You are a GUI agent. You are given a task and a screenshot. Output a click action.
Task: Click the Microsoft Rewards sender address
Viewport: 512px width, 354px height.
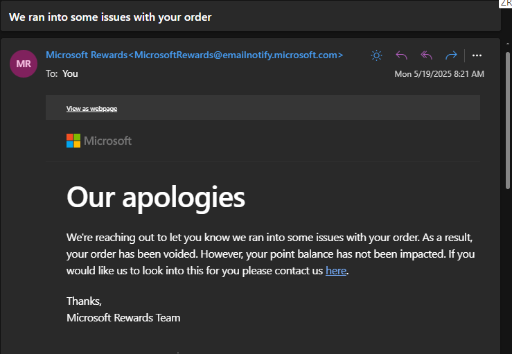click(x=194, y=55)
